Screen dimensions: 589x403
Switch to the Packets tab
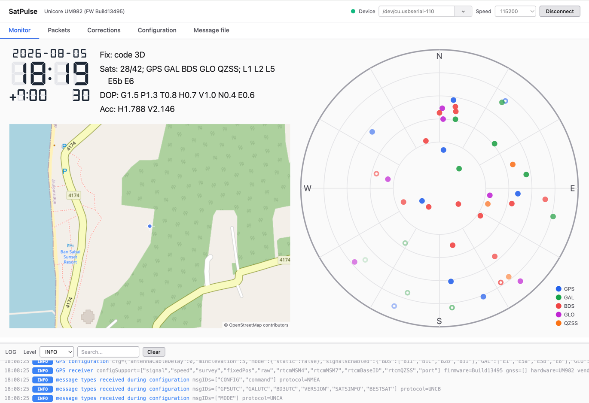(59, 30)
